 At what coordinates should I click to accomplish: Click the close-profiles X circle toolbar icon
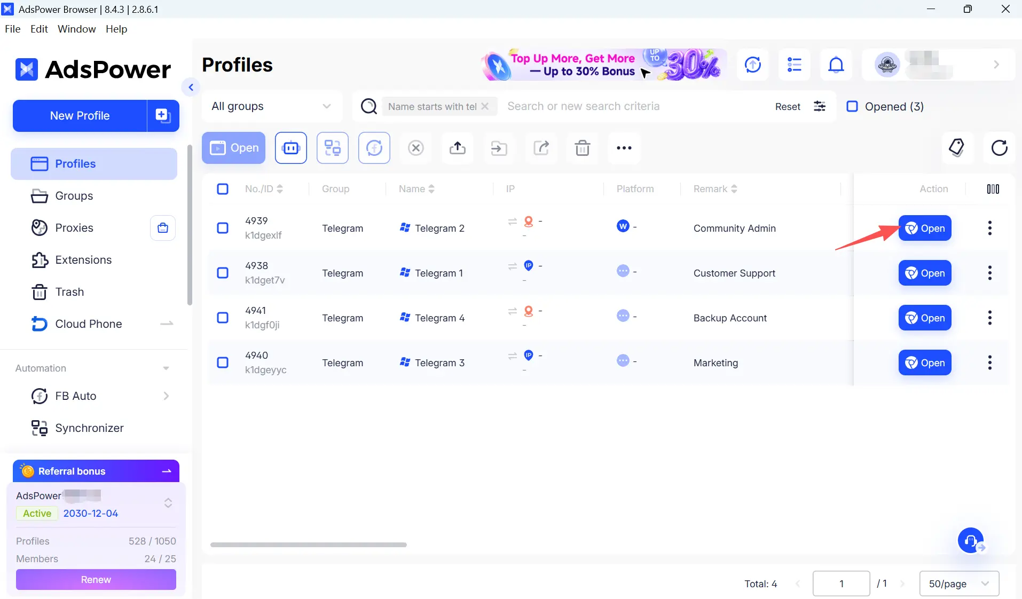(416, 148)
